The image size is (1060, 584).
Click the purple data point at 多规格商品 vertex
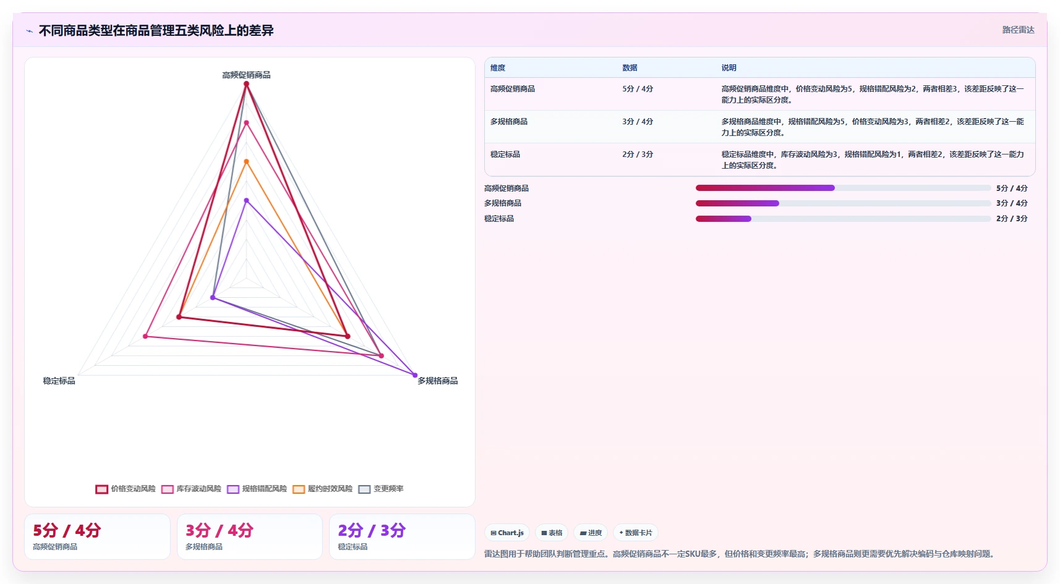tap(415, 375)
